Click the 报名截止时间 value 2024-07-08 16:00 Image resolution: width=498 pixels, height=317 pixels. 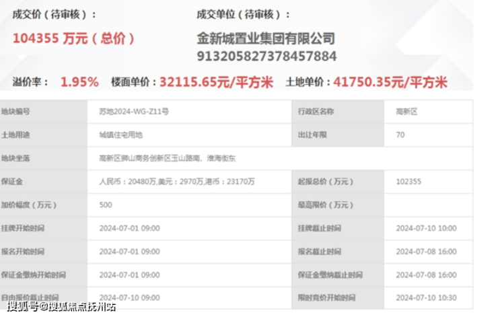426,252
